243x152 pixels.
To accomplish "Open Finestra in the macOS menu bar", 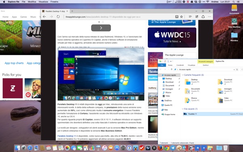I will [x=54, y=2].
